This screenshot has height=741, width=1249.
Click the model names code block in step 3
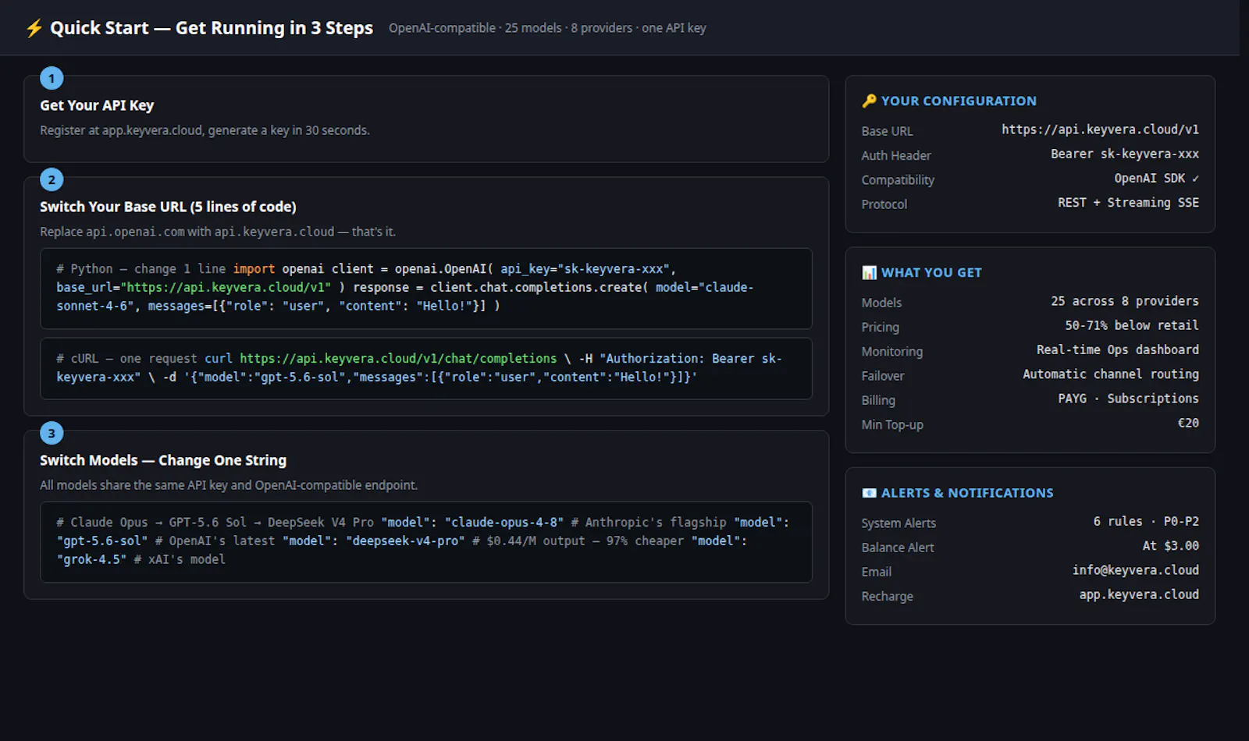pos(426,541)
